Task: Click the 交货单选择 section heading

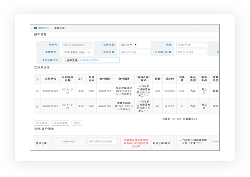Action: tap(42, 68)
